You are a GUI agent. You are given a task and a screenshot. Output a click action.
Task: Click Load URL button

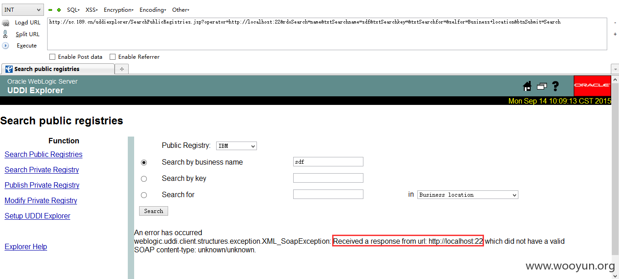[x=28, y=23]
